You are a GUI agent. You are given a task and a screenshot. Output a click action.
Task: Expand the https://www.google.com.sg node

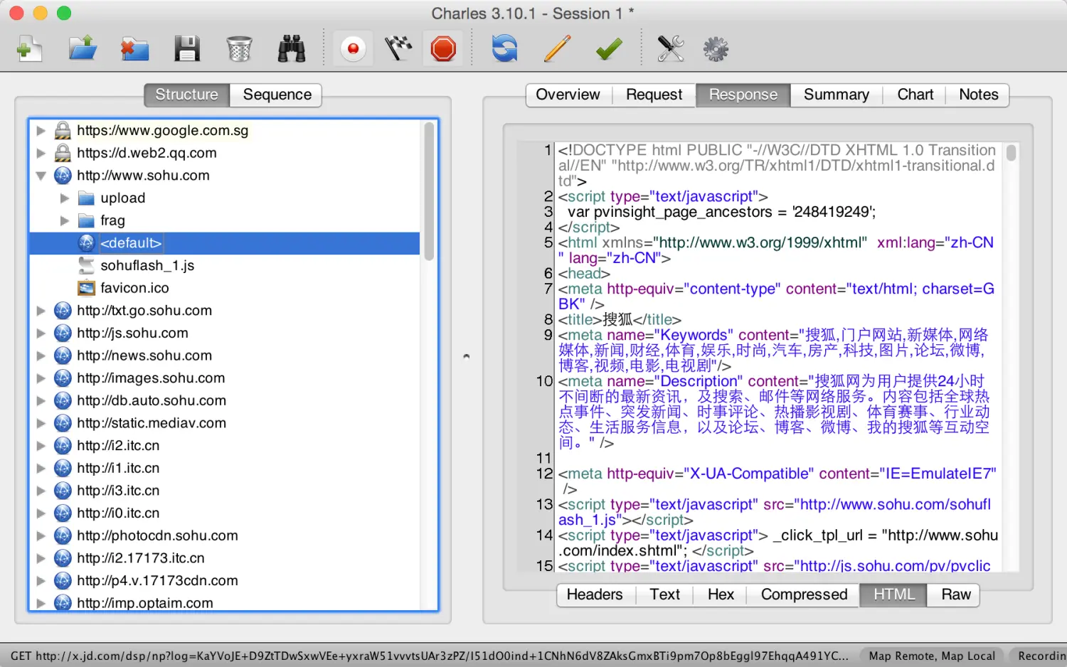[x=41, y=131]
